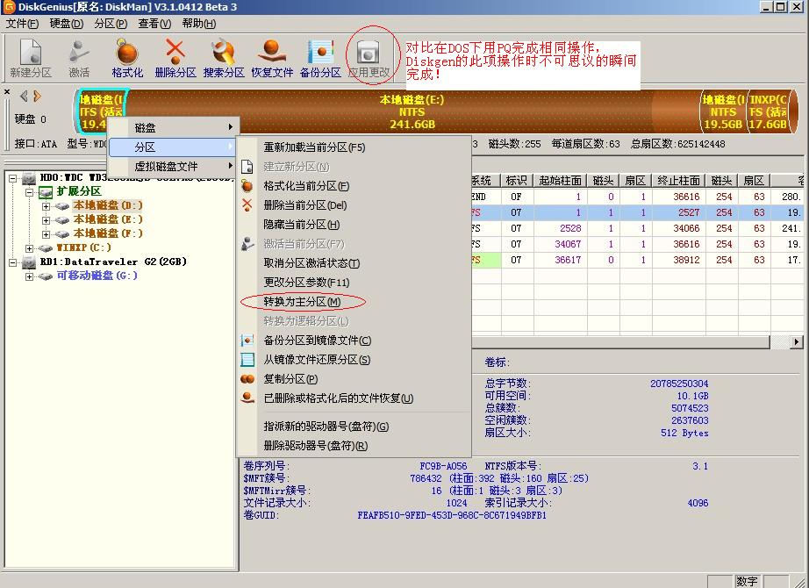Choose 删除驱动器号(盘符)(R)
Screen dimensions: 809x588
[x=316, y=446]
